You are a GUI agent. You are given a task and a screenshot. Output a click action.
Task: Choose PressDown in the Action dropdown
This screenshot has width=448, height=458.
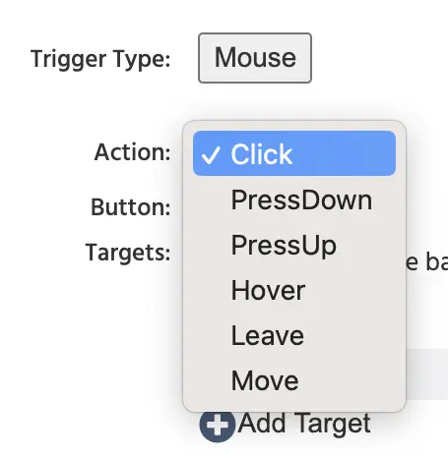[294, 200]
